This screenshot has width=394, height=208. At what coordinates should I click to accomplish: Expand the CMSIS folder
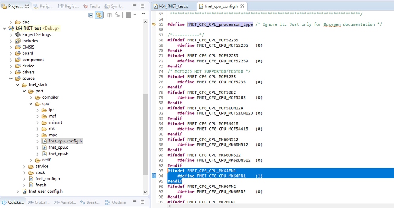tap(11, 47)
